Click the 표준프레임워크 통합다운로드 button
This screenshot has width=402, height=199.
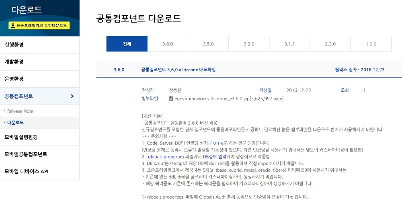coord(39,26)
